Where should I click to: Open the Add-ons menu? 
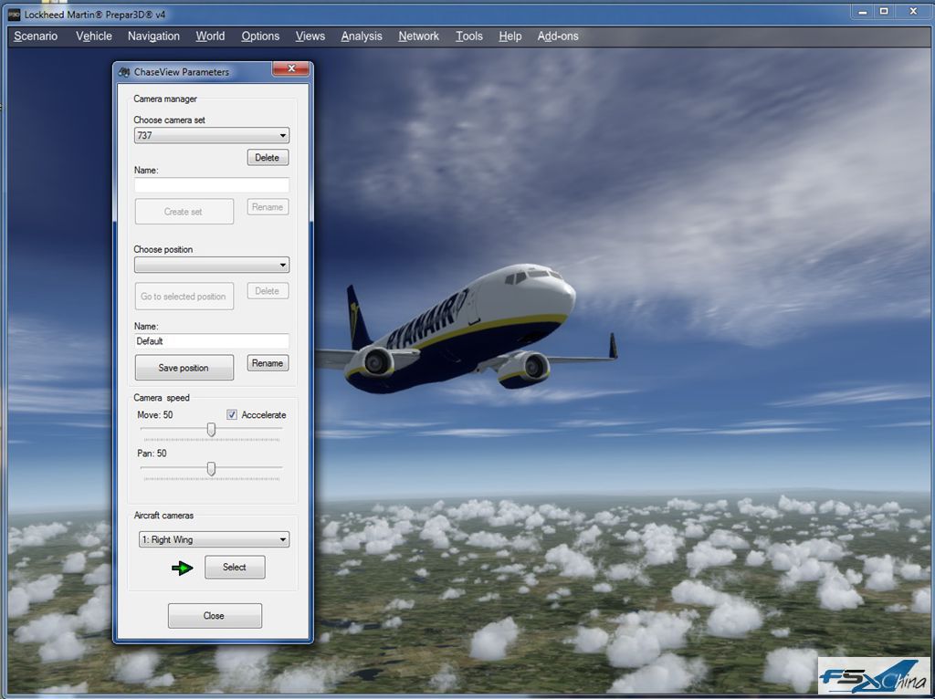558,37
